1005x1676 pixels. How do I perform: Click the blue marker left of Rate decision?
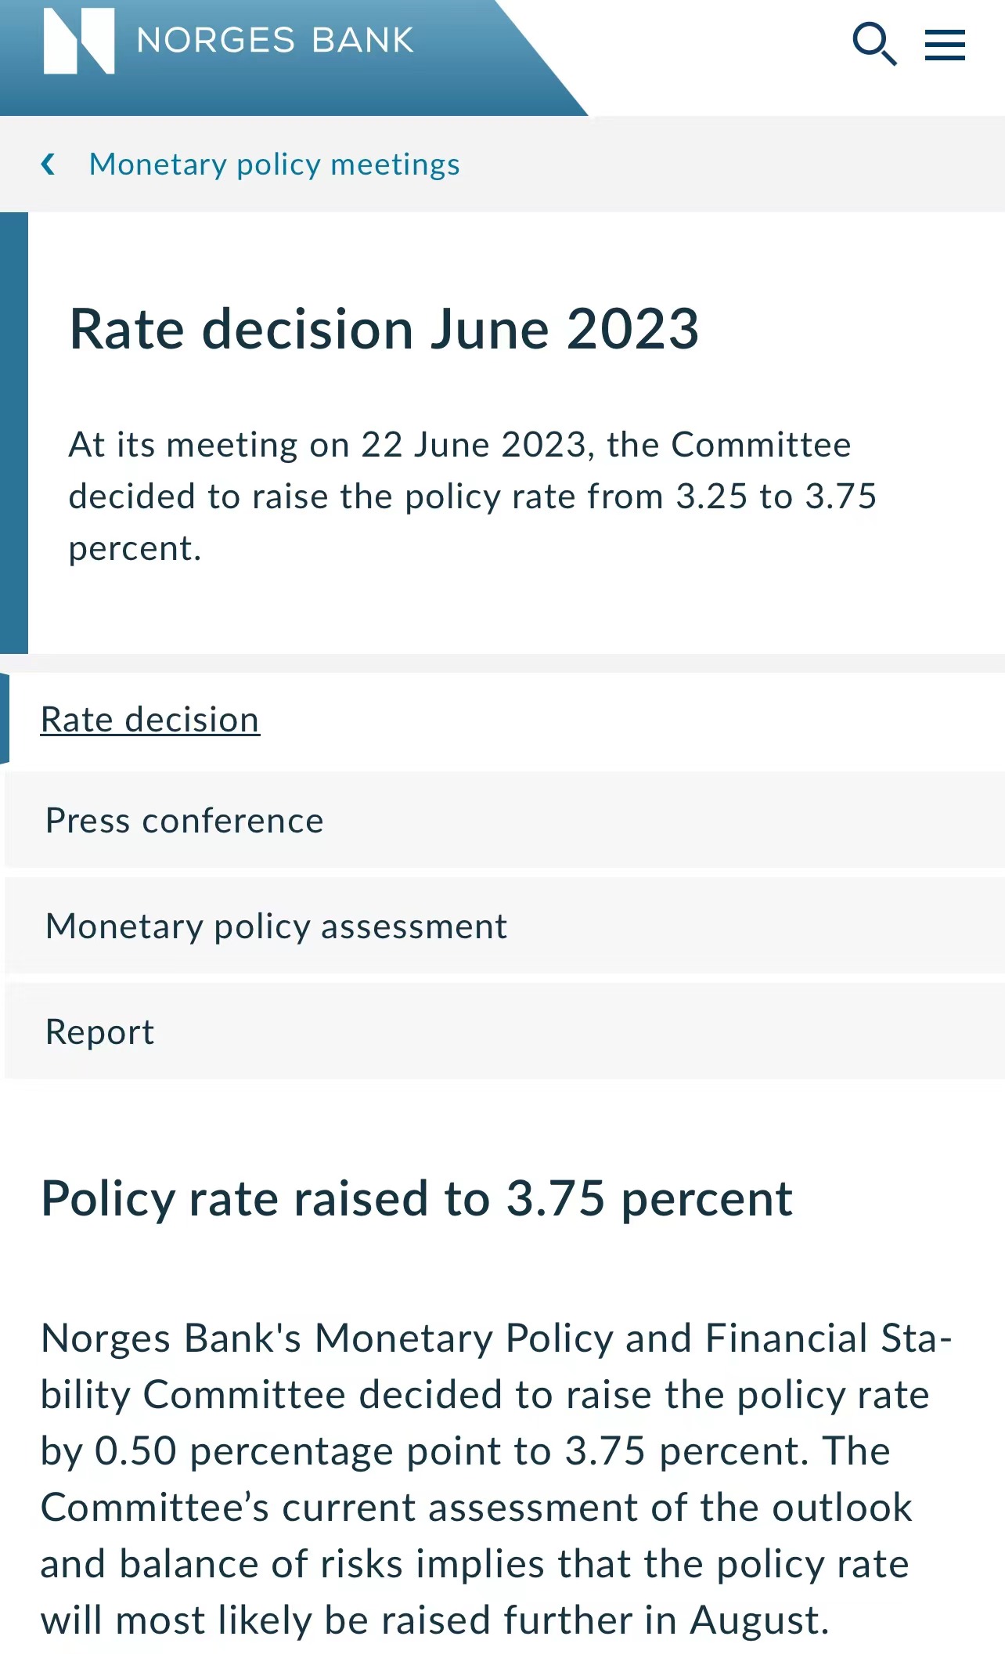(x=5, y=718)
